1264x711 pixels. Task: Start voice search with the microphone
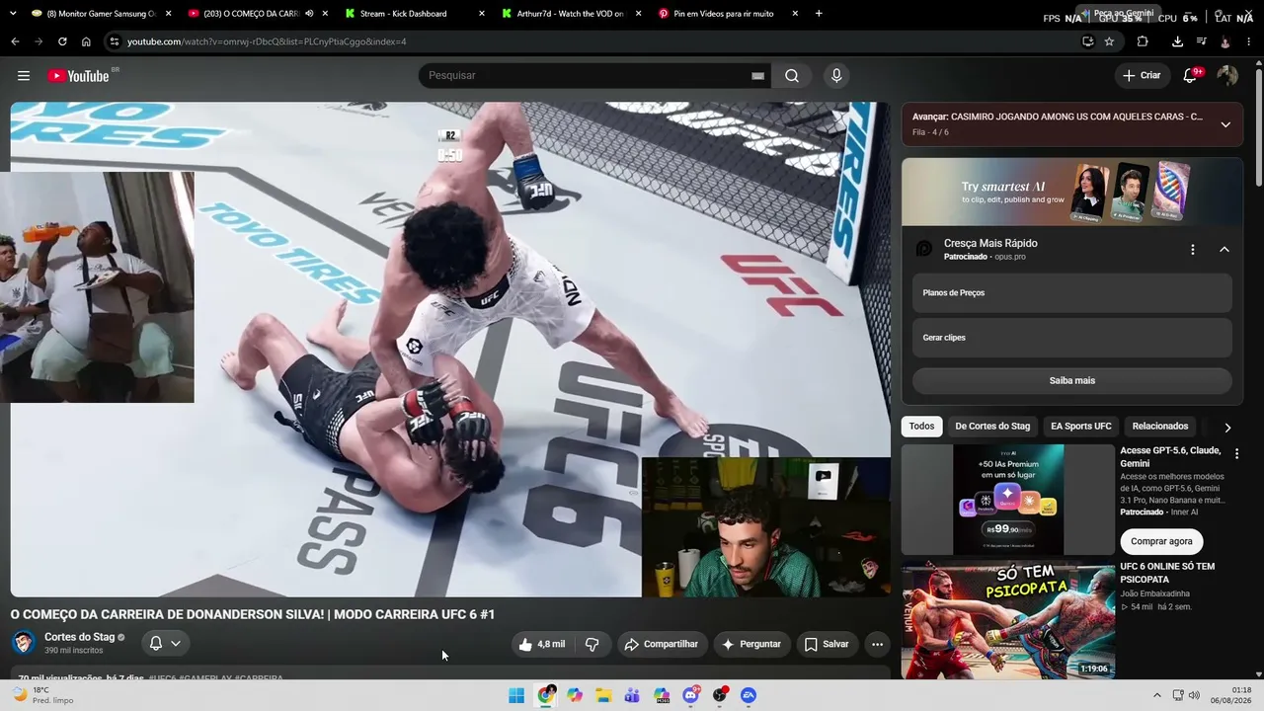[x=836, y=76]
